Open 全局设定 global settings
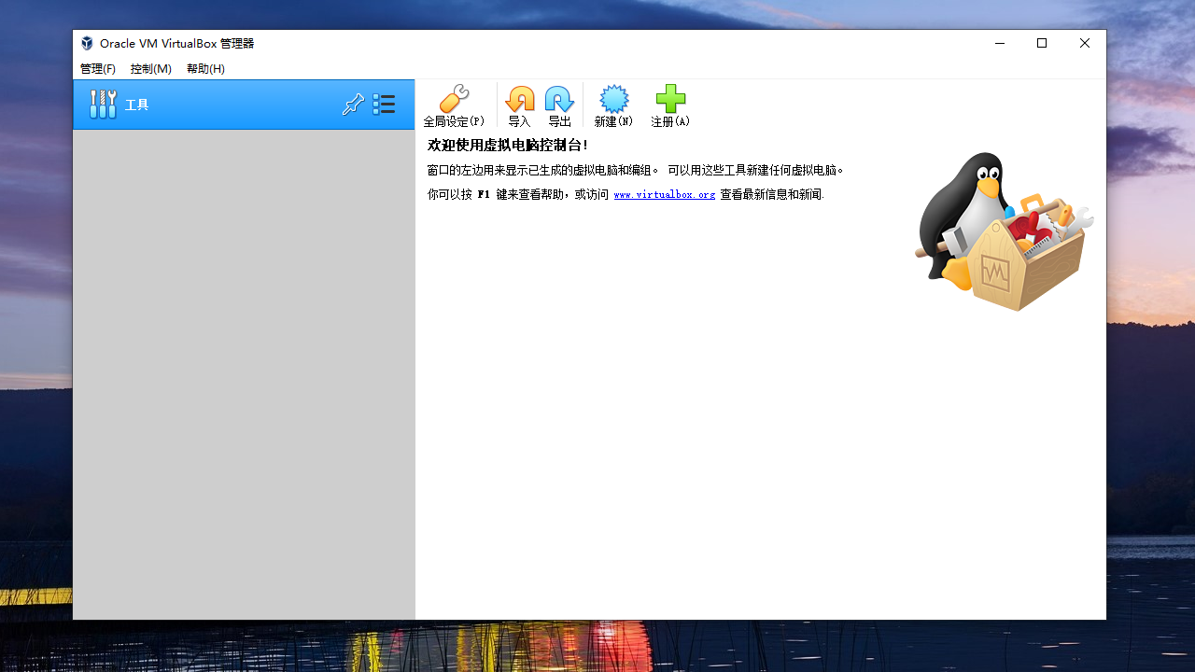This screenshot has width=1195, height=672. 454,105
